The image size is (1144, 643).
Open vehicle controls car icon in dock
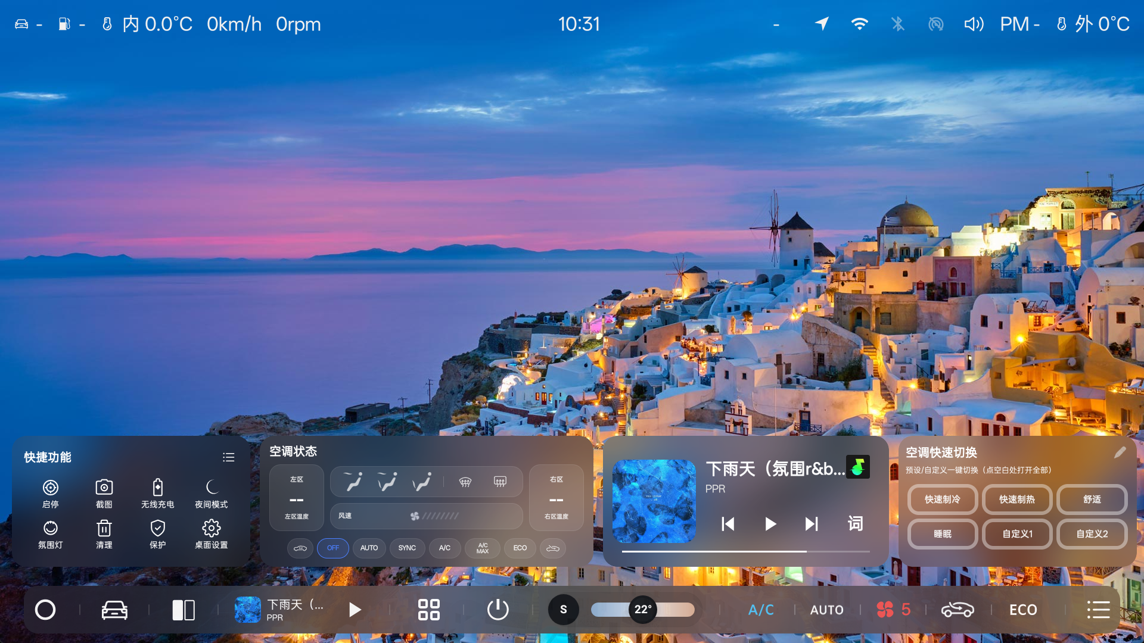pyautogui.click(x=114, y=610)
